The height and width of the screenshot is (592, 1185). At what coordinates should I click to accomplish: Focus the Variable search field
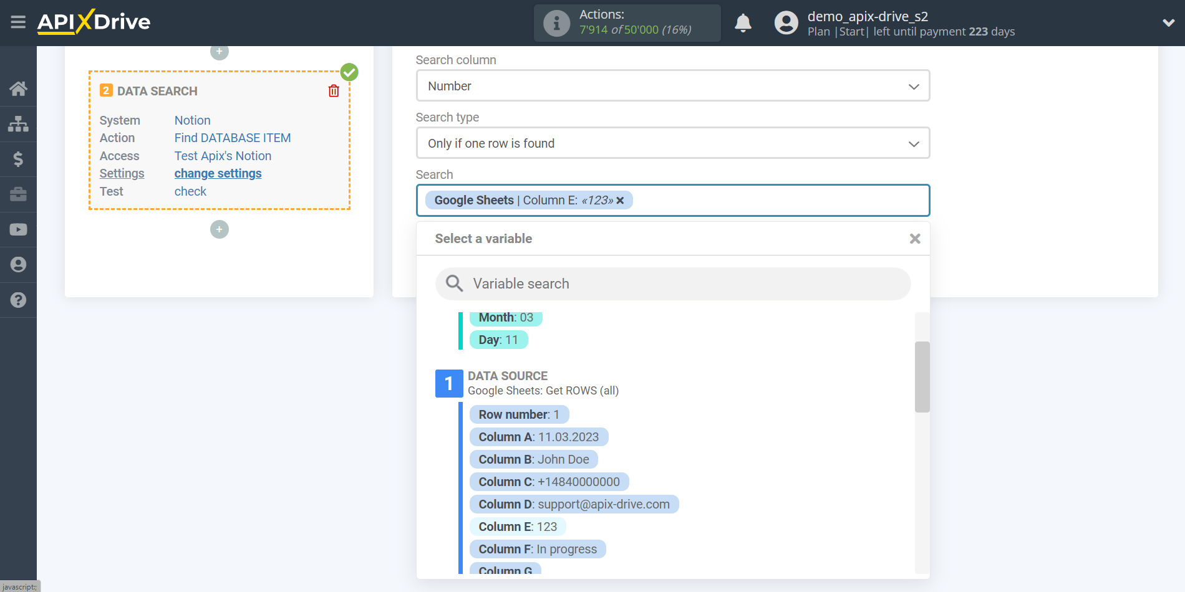coord(673,284)
